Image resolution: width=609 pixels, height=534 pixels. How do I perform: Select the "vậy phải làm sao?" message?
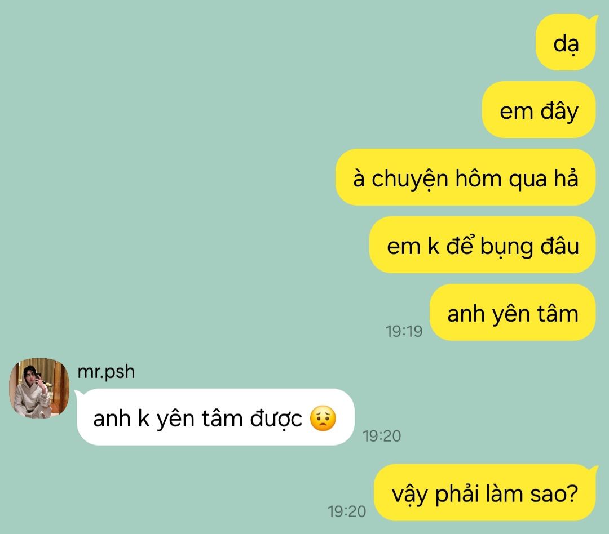coord(486,492)
